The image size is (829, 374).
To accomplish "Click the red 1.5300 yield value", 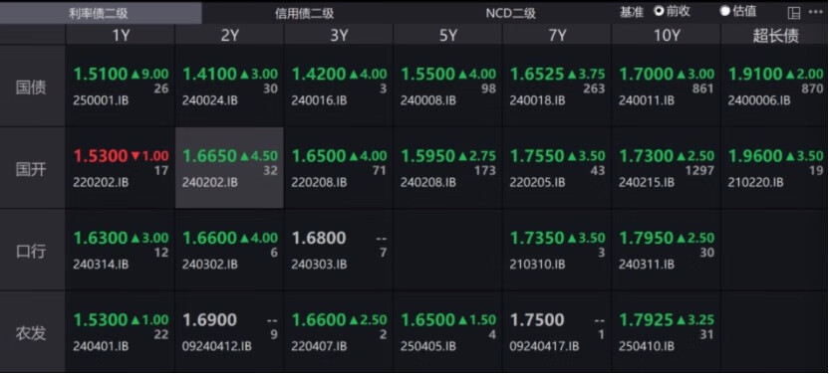I will pyautogui.click(x=101, y=156).
